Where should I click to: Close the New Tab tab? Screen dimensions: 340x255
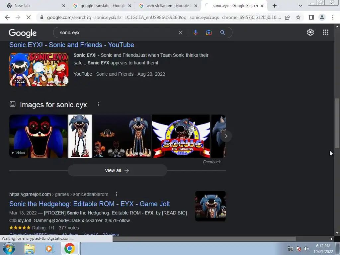coord(63,6)
